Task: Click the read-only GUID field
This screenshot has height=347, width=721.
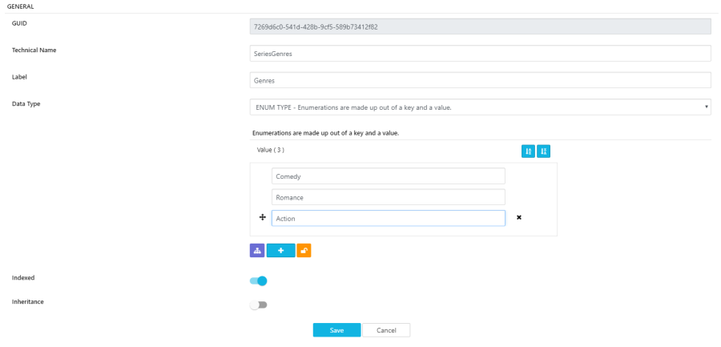Action: (x=481, y=26)
